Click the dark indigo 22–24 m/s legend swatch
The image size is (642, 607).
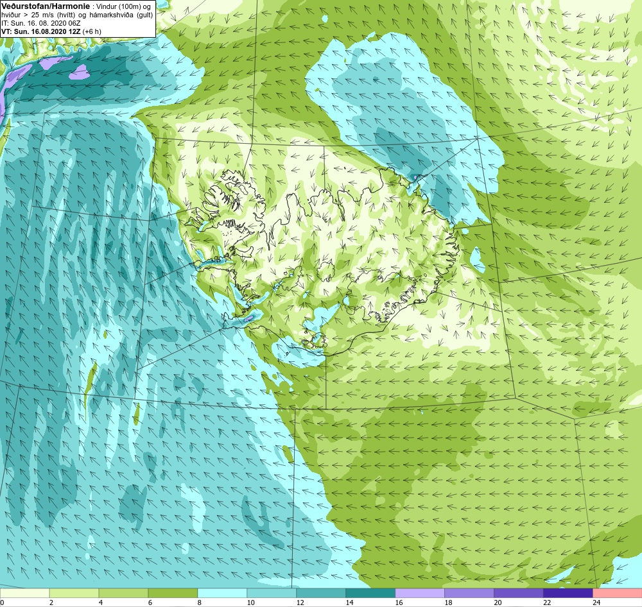pos(568,593)
